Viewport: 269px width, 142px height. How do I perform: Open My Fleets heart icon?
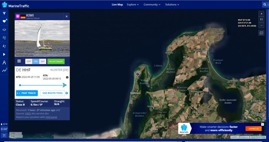pyautogui.click(x=4, y=21)
